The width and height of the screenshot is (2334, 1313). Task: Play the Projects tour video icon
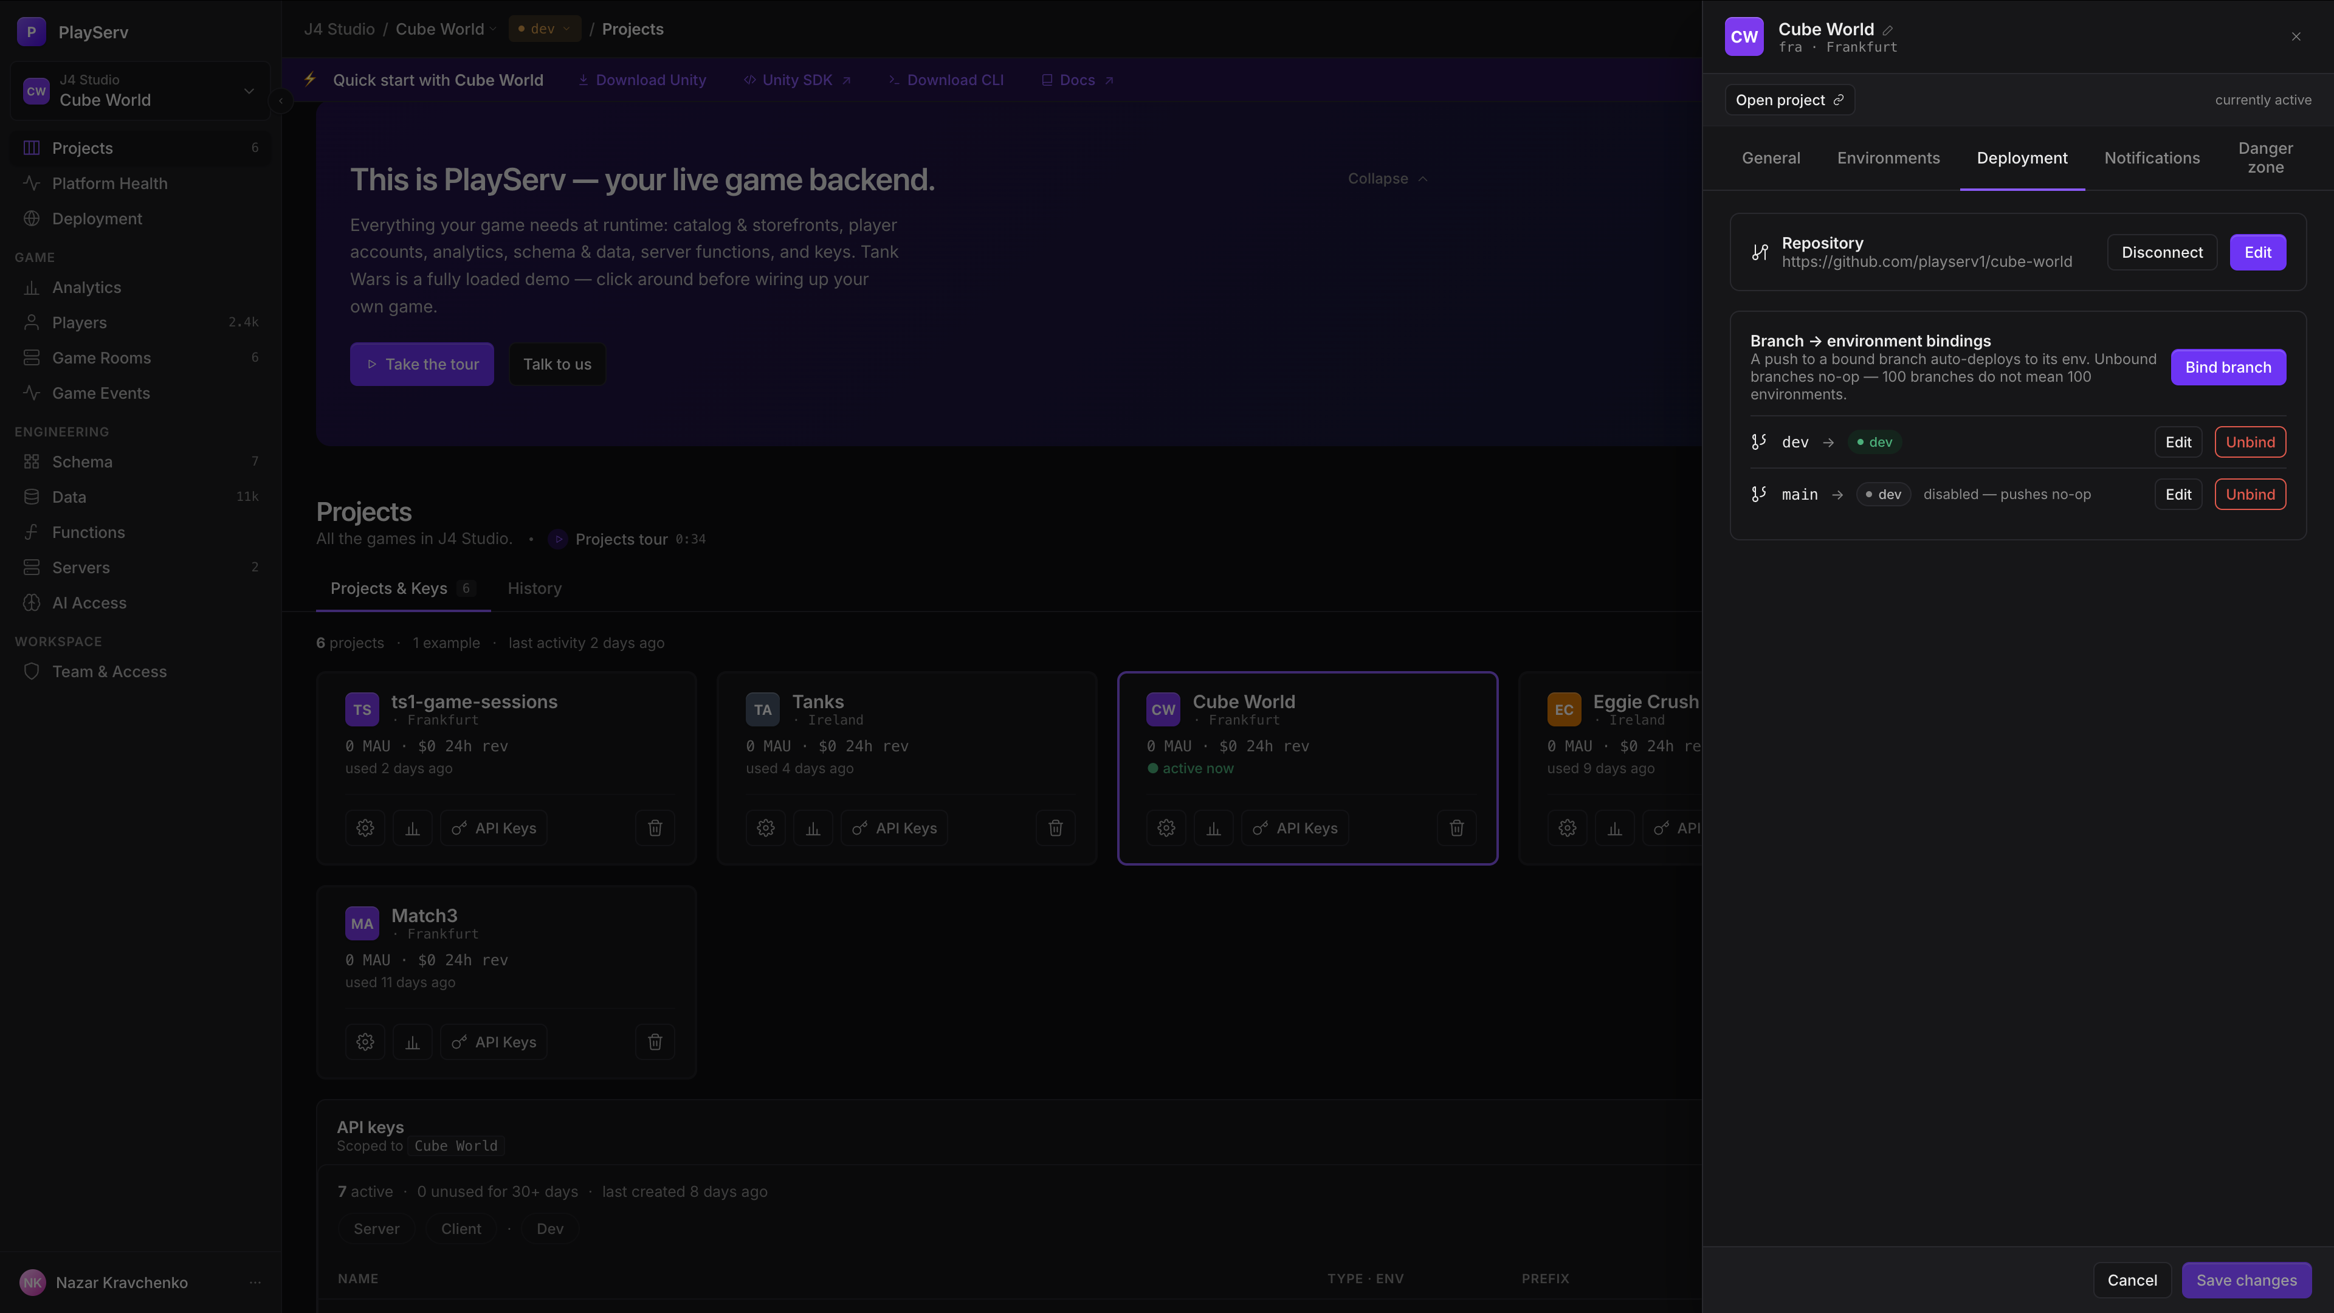[558, 539]
